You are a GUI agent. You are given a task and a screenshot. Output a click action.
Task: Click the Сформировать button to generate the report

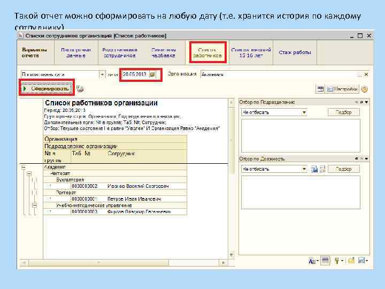47,88
